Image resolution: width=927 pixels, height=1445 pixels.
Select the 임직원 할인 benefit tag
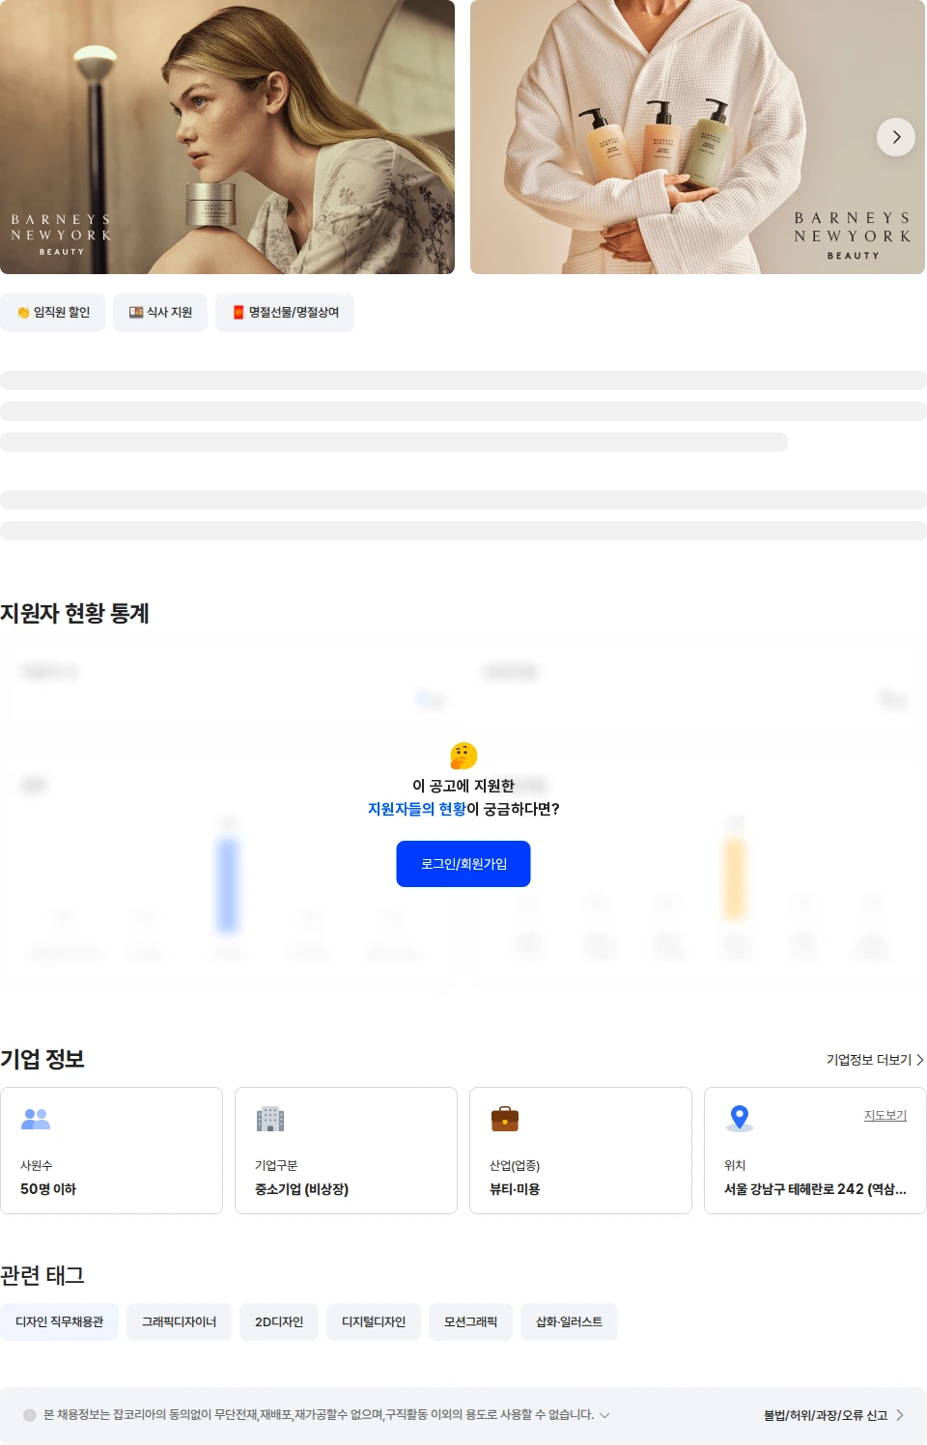(53, 313)
